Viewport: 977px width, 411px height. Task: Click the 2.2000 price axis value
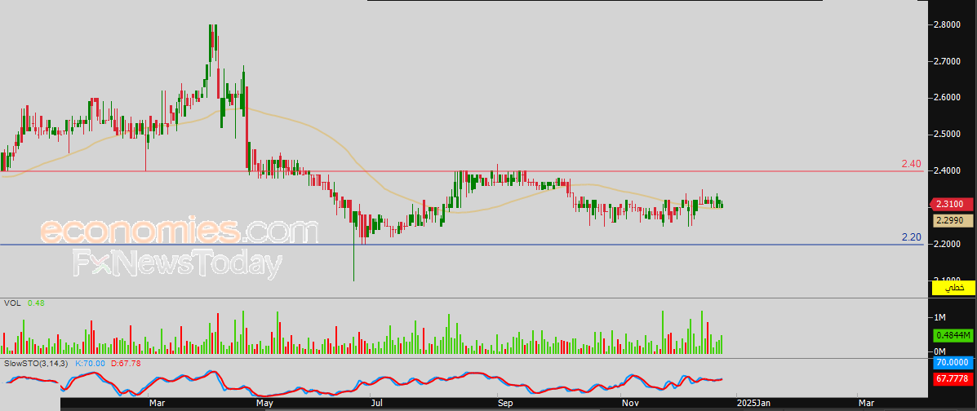947,244
